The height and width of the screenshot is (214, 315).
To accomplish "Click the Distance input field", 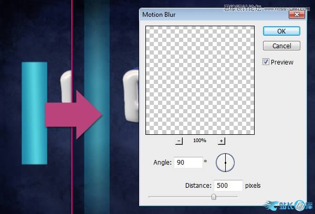I will (228, 185).
